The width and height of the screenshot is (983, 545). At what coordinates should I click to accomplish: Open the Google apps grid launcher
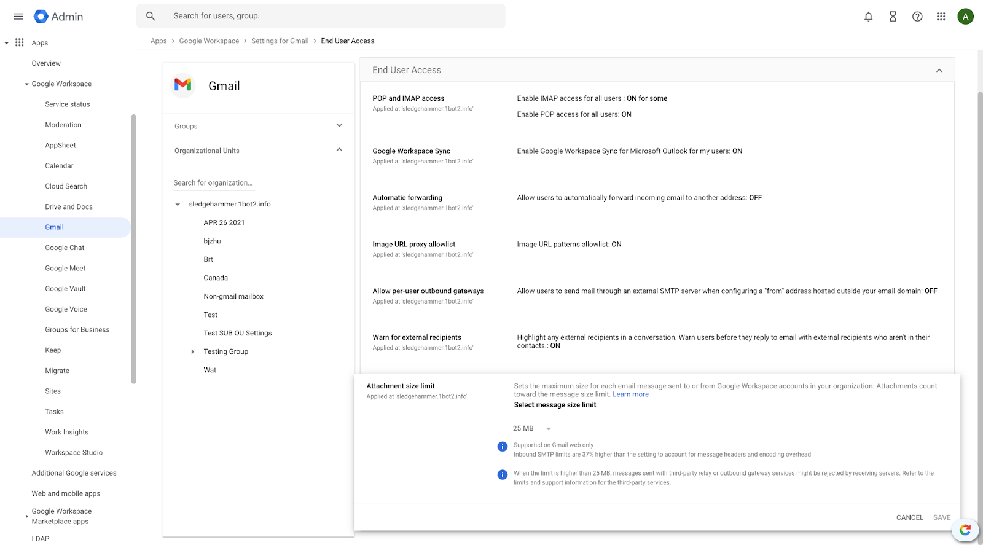pos(941,17)
